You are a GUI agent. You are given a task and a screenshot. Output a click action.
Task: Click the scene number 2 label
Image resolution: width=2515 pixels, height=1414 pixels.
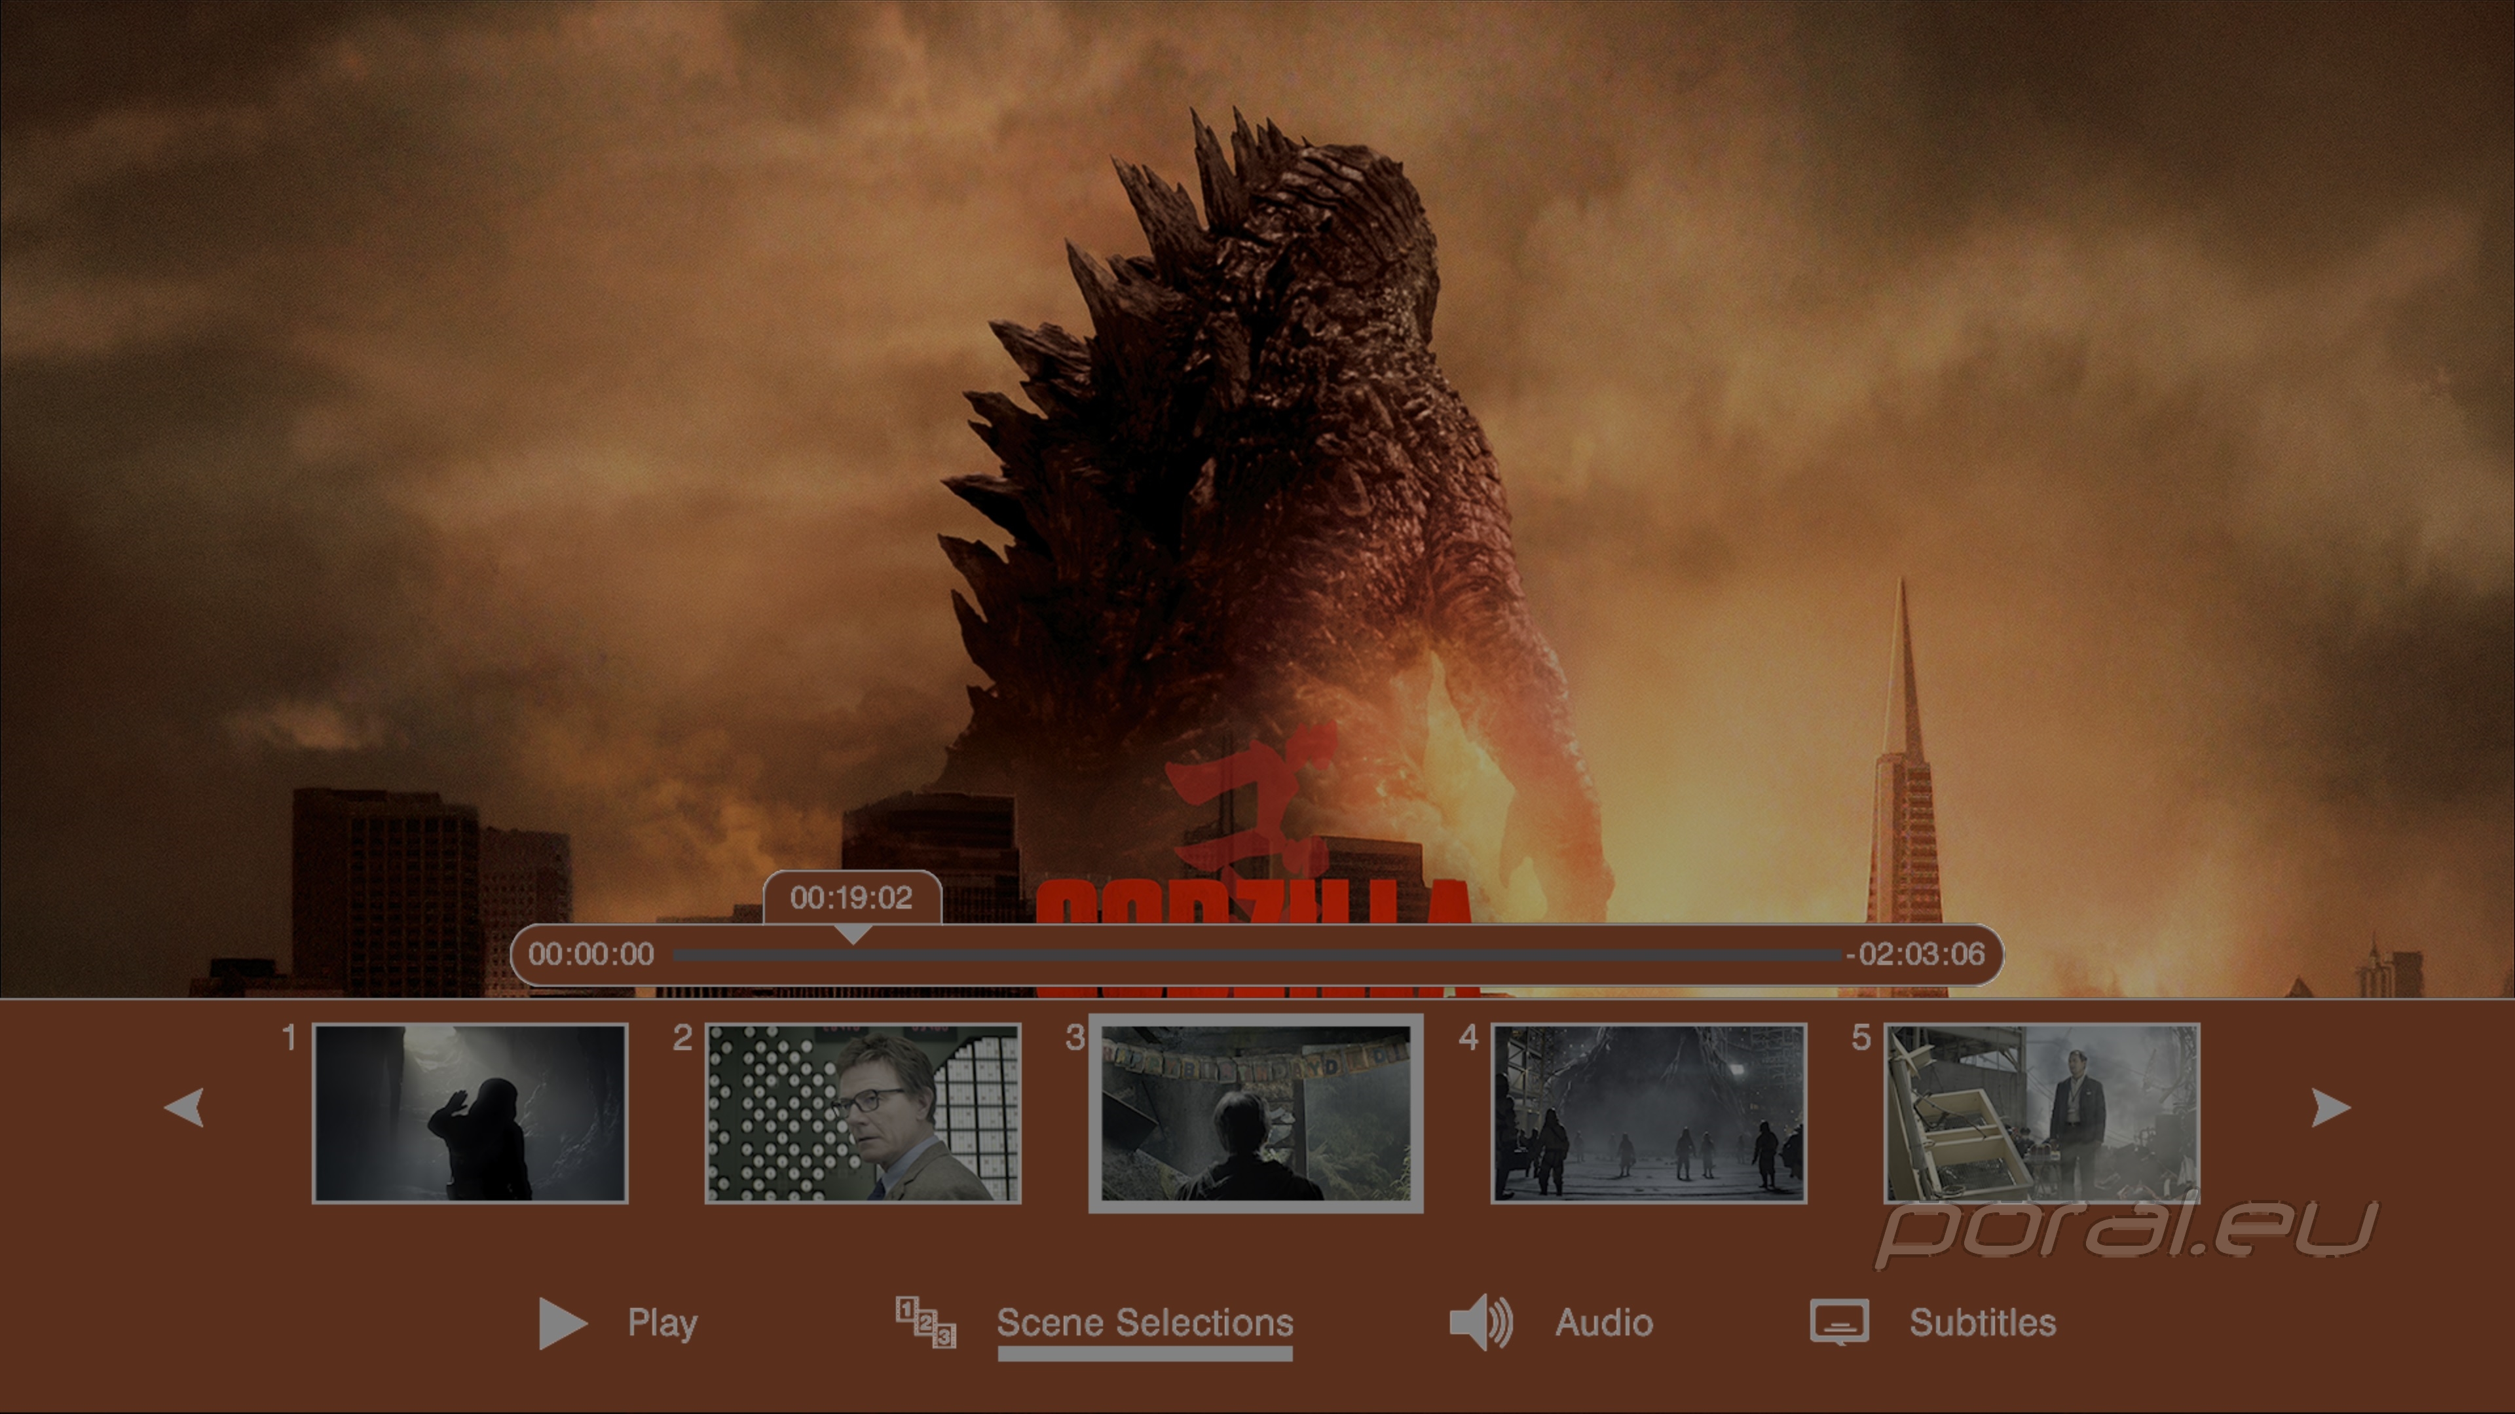click(x=682, y=1038)
